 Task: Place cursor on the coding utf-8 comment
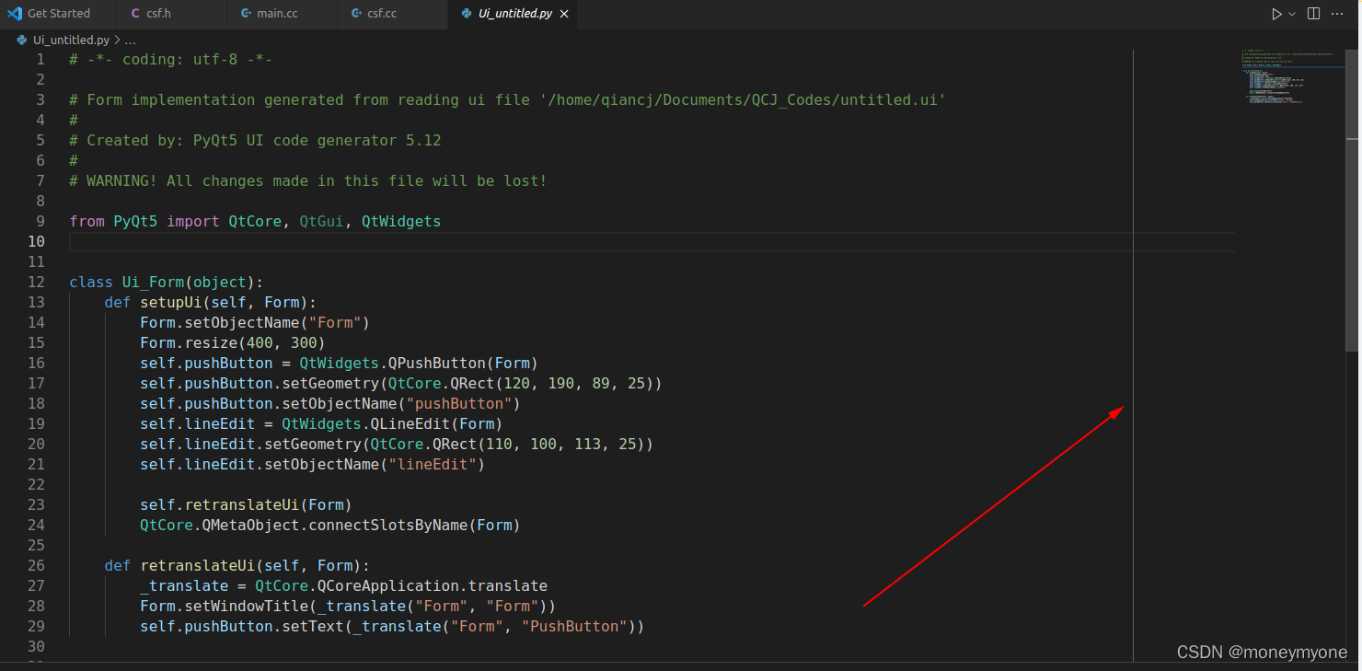pos(170,60)
